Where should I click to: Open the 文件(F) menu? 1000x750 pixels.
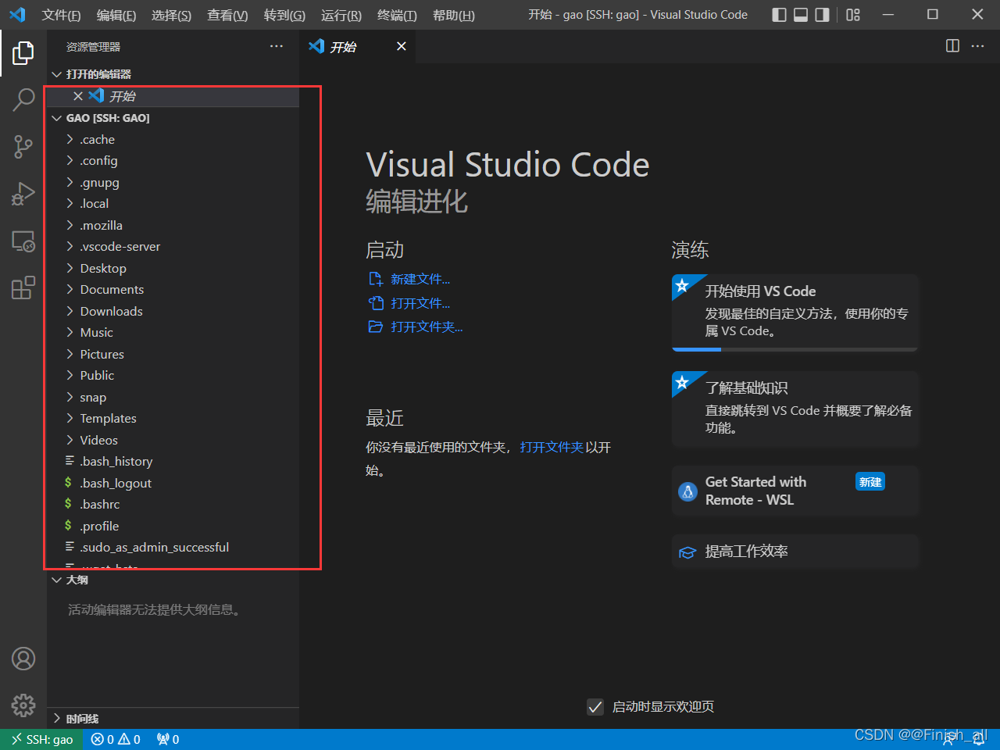point(61,15)
